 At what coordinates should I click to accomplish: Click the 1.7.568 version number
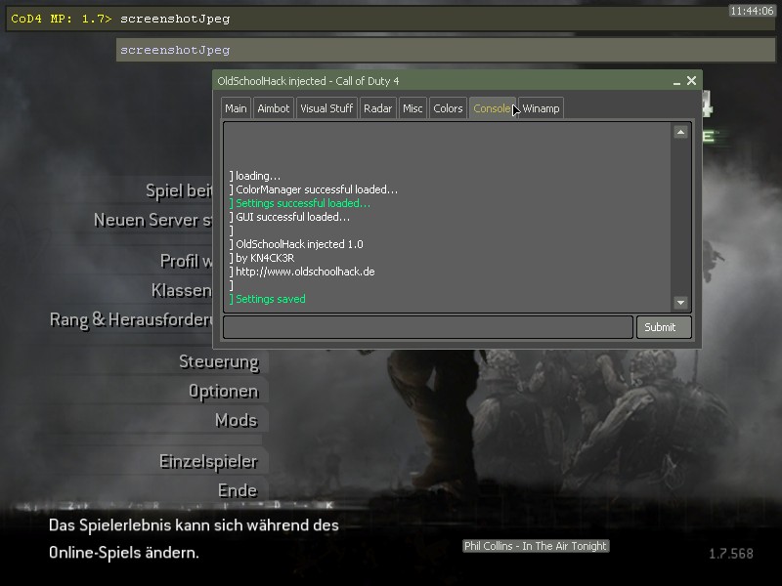click(731, 554)
